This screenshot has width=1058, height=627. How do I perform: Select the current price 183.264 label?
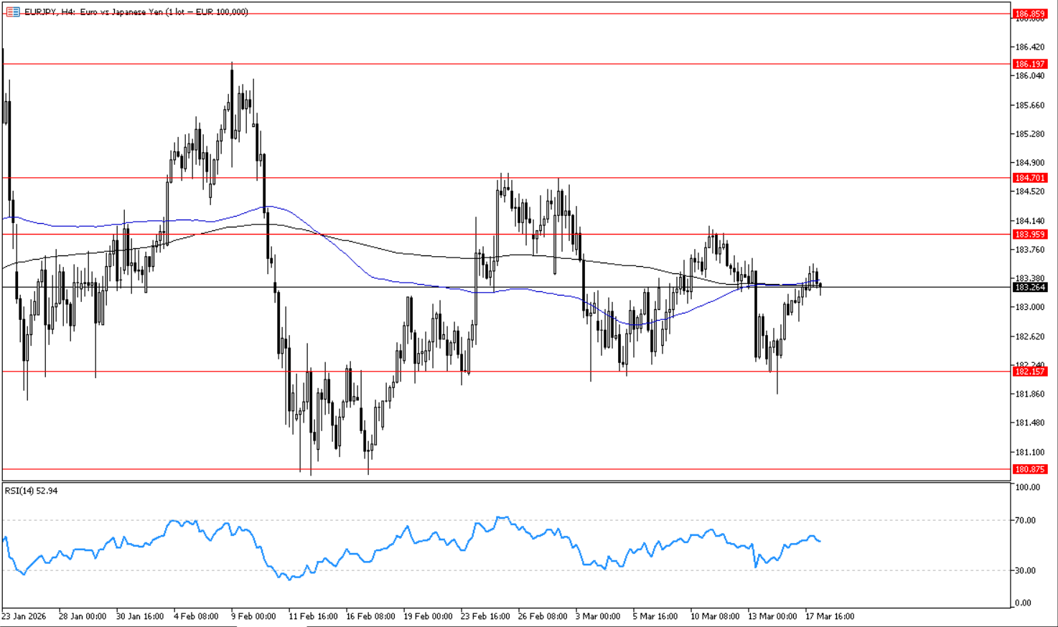coord(1029,288)
